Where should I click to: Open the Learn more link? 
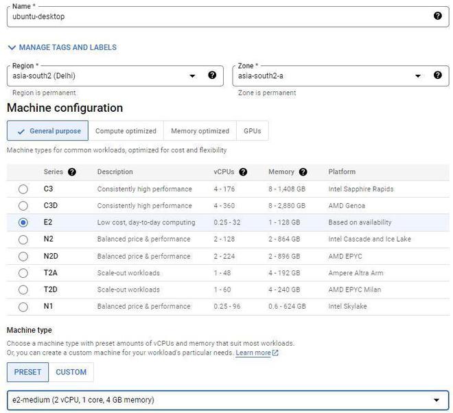click(x=253, y=353)
